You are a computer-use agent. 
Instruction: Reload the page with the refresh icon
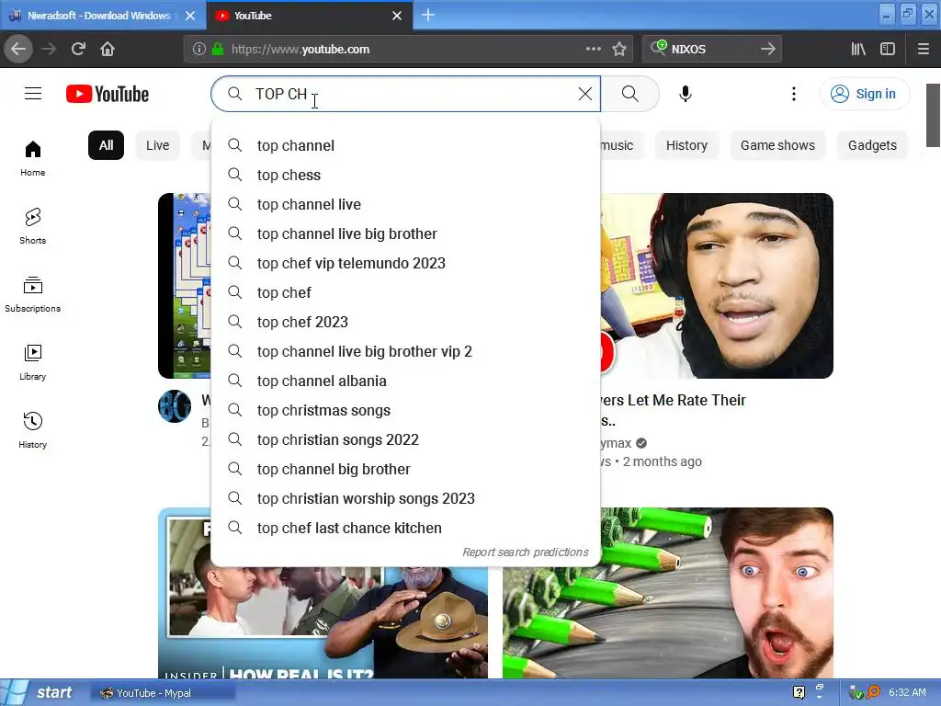click(78, 49)
